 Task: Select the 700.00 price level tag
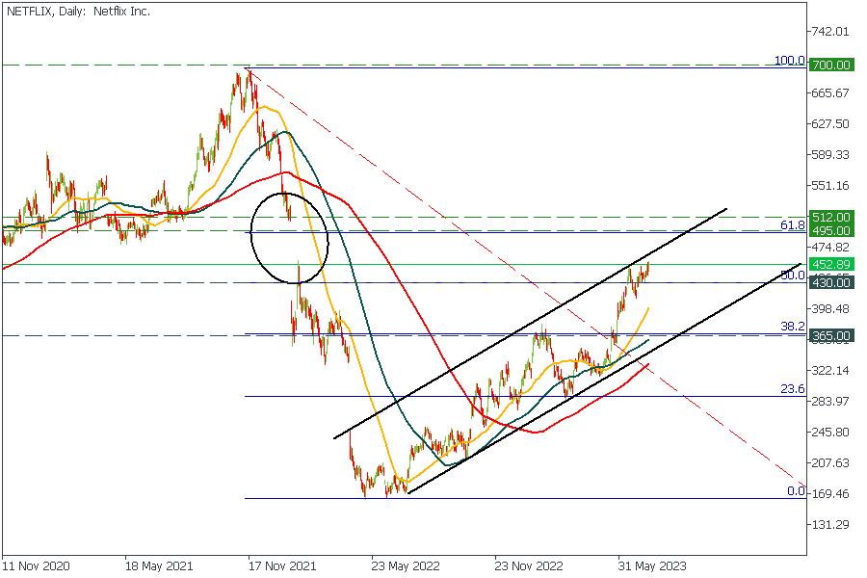point(830,65)
